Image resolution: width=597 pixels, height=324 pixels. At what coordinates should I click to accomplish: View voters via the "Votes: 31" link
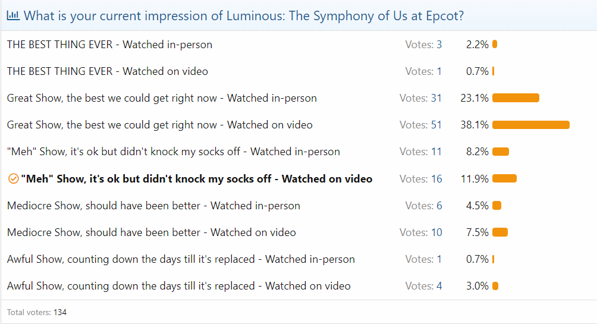pos(421,98)
